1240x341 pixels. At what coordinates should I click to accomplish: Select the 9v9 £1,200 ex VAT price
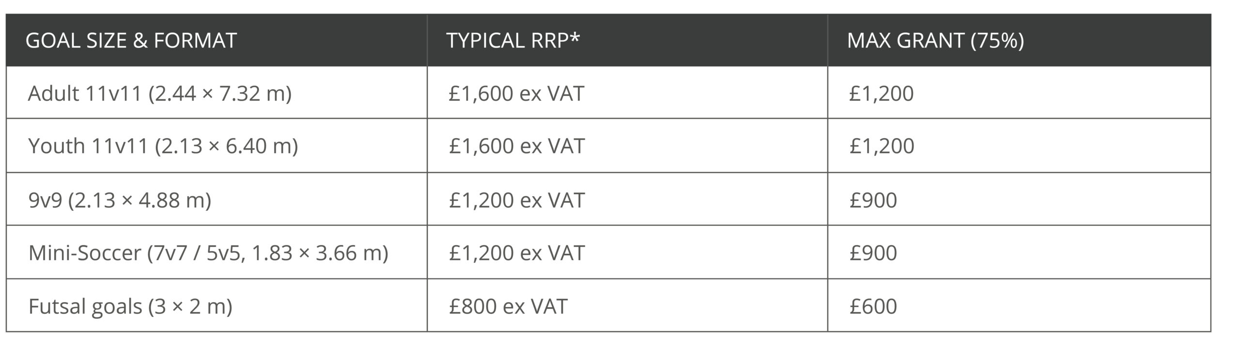pyautogui.click(x=517, y=200)
